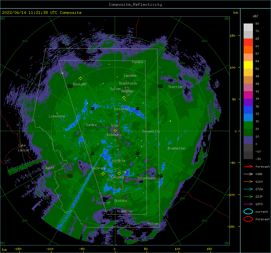The image size is (271, 253).
Task: Click the Lacombe label
Action: click(130, 76)
